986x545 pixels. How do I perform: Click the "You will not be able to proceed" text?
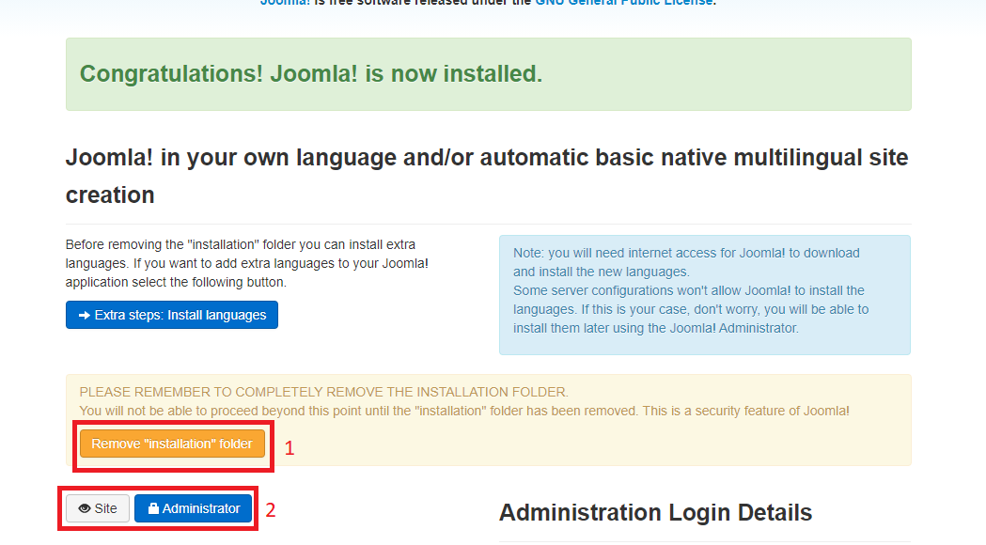[464, 412]
